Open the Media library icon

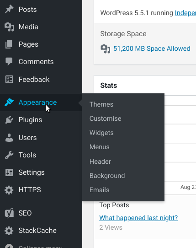(x=9, y=27)
